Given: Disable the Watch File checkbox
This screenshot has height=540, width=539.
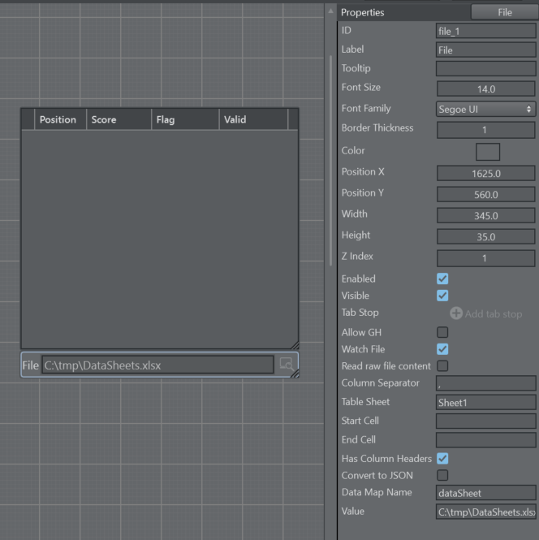Looking at the screenshot, I should [x=442, y=348].
